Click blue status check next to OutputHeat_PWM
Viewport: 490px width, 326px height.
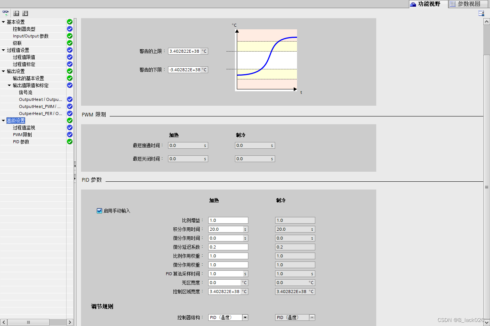coord(70,106)
